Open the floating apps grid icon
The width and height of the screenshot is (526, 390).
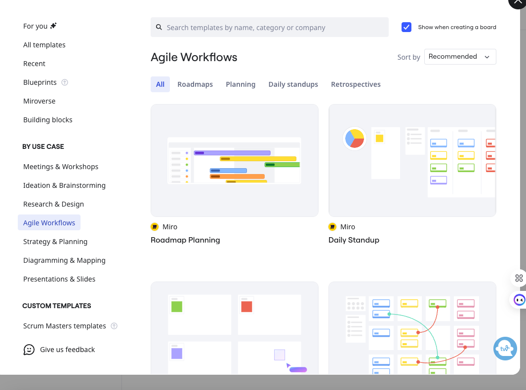(x=519, y=278)
